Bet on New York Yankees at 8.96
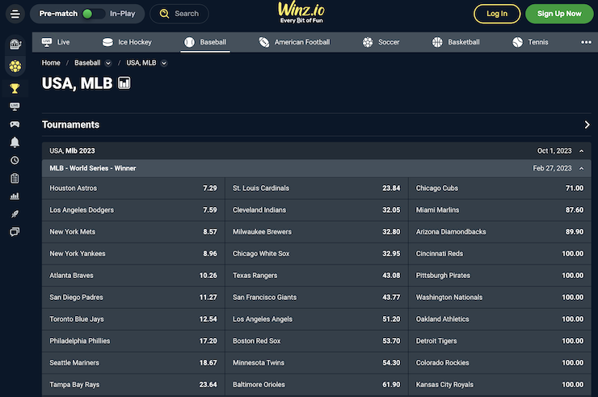Screen dimensions: 598x397 point(133,253)
